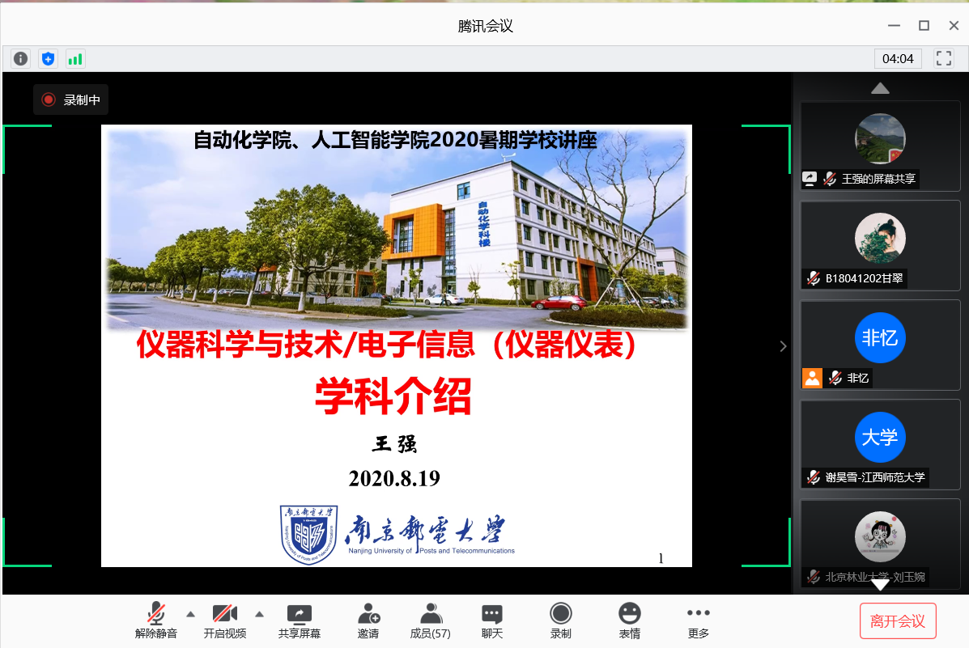The width and height of the screenshot is (969, 648).
Task: Expand video options arrow beside 开启视频
Action: coord(260,612)
